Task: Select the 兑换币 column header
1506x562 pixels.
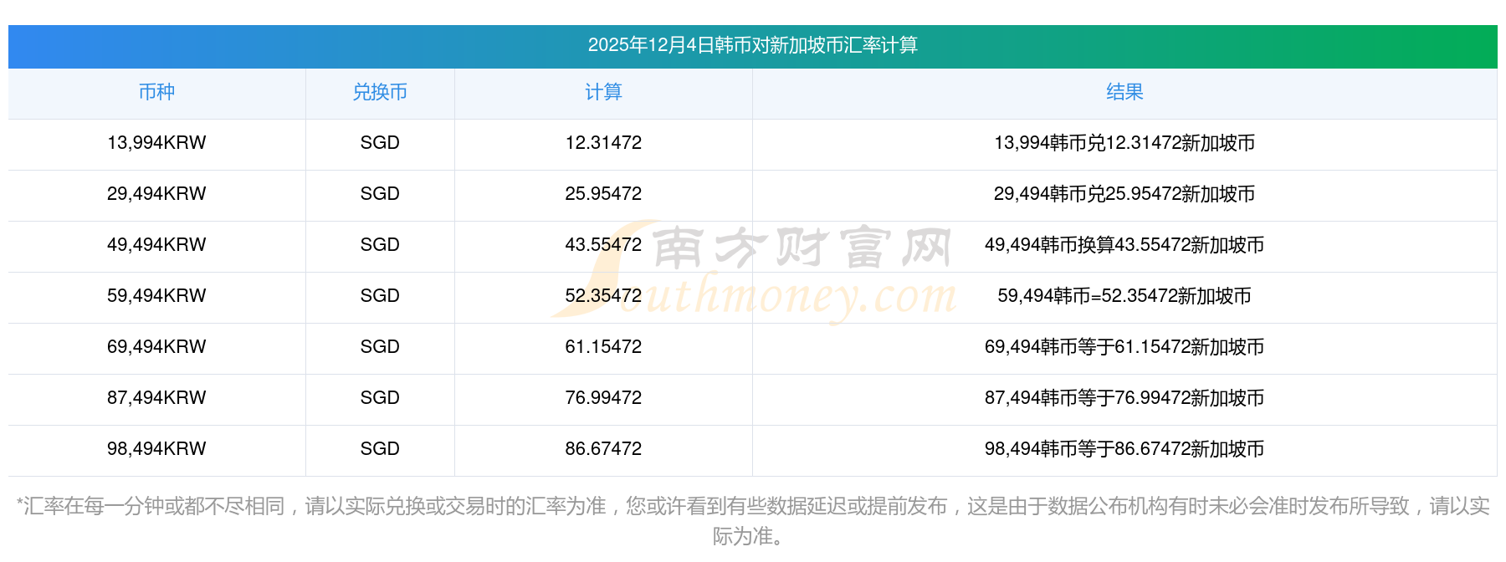Action: tap(380, 92)
